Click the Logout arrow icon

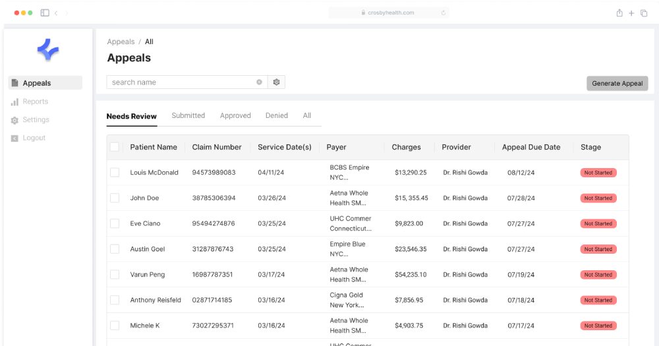click(14, 138)
